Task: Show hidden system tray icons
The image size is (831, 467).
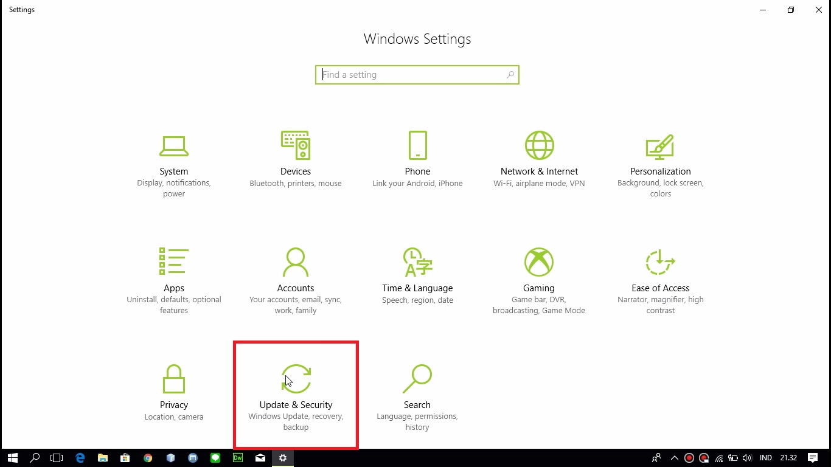Action: (674, 458)
